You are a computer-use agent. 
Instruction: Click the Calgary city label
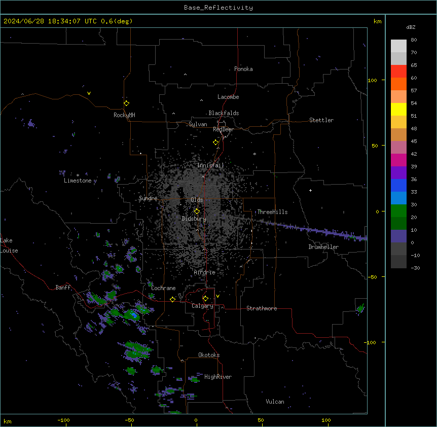[x=202, y=306]
